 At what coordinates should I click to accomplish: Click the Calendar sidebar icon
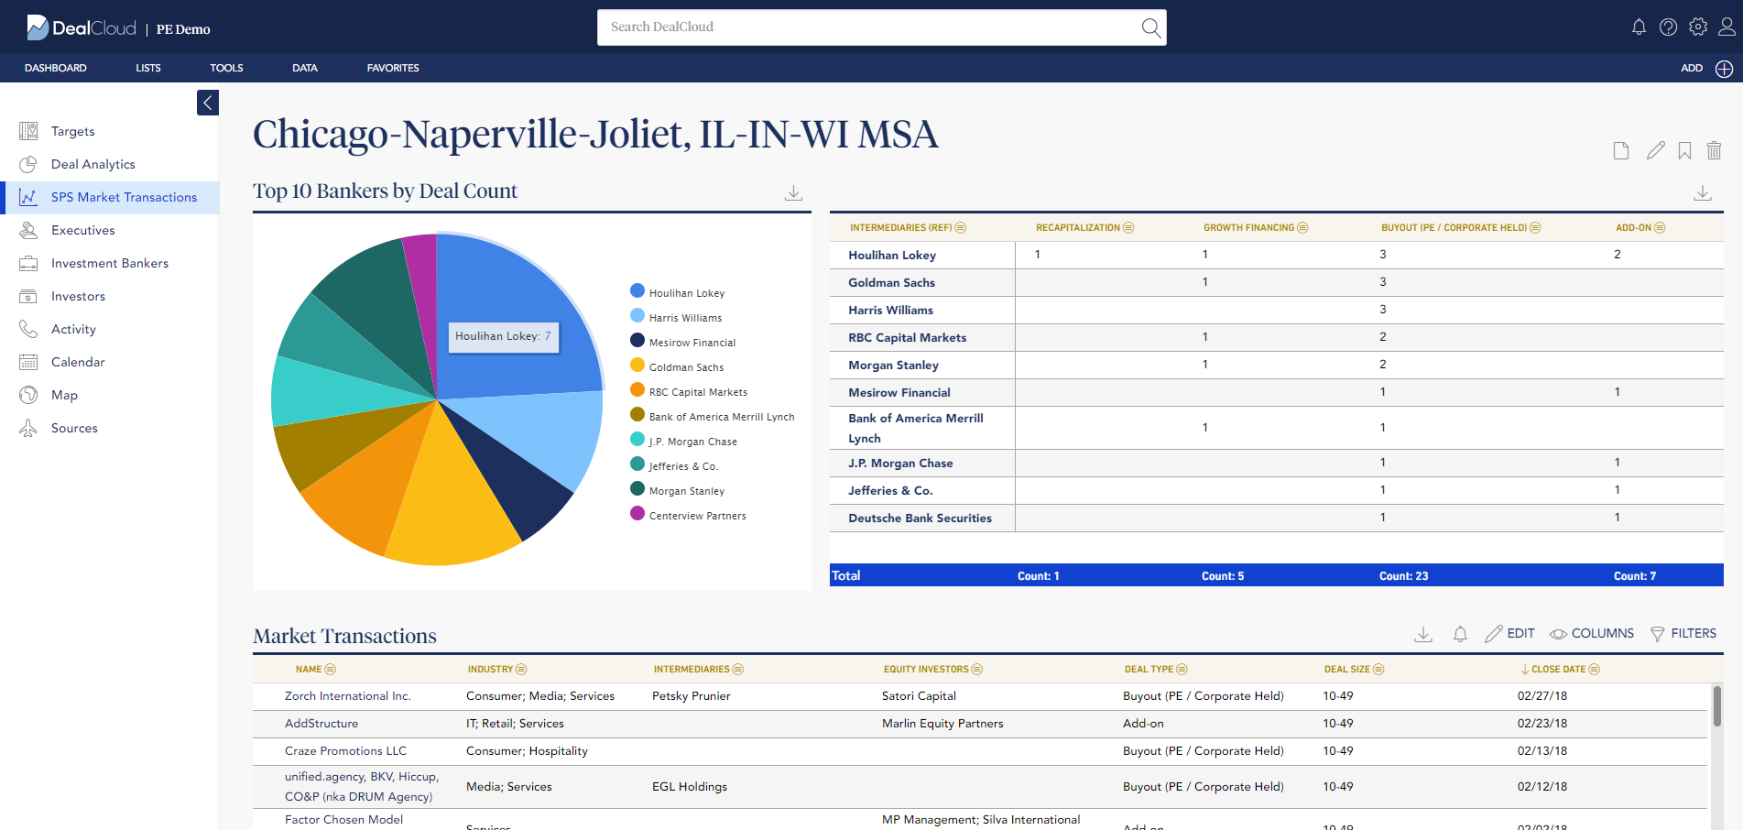28,362
